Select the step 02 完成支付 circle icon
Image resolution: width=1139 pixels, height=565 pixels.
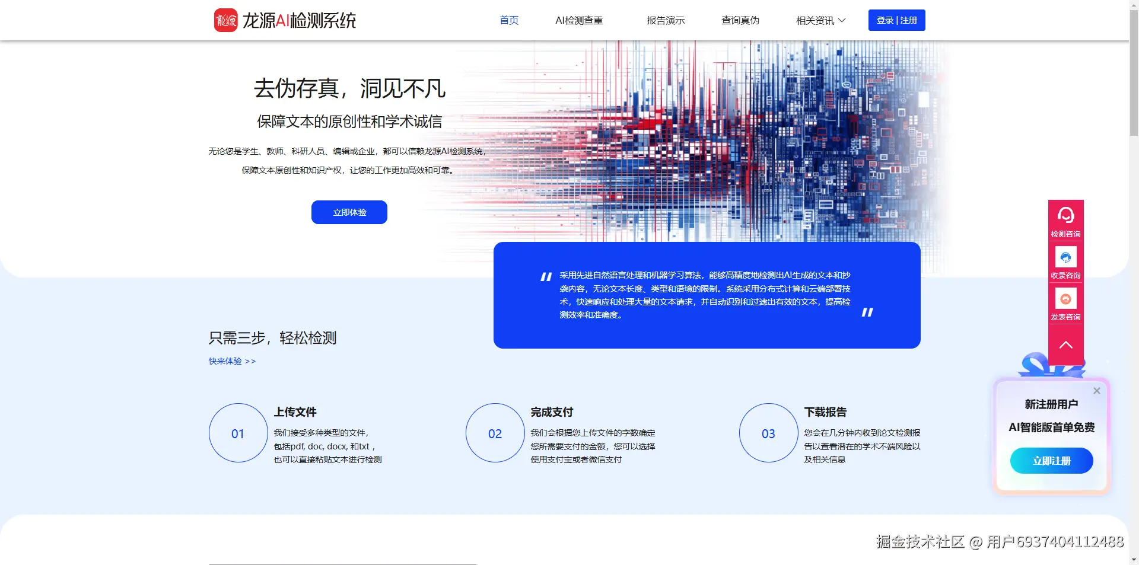(x=495, y=433)
